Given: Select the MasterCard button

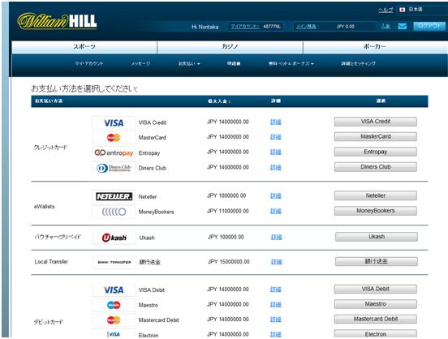Looking at the screenshot, I should tap(376, 136).
